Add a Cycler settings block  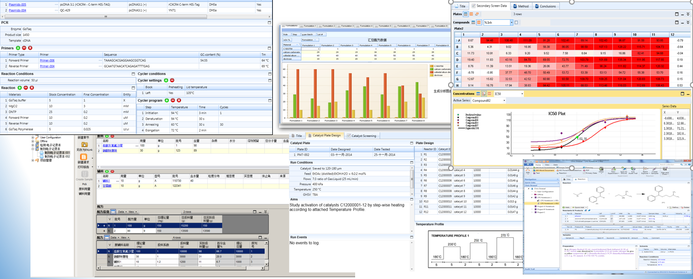pos(166,80)
